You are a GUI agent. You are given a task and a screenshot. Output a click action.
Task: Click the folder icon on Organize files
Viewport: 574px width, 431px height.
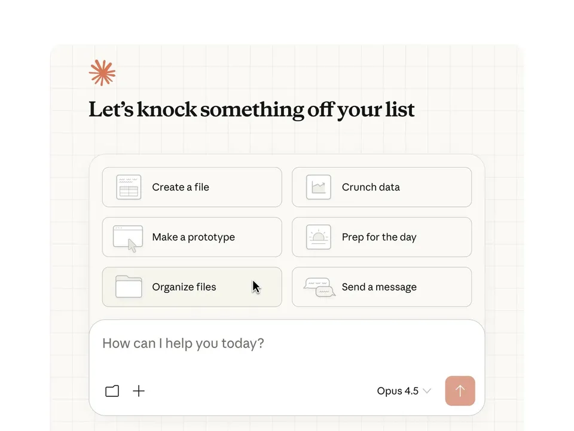[127, 287]
